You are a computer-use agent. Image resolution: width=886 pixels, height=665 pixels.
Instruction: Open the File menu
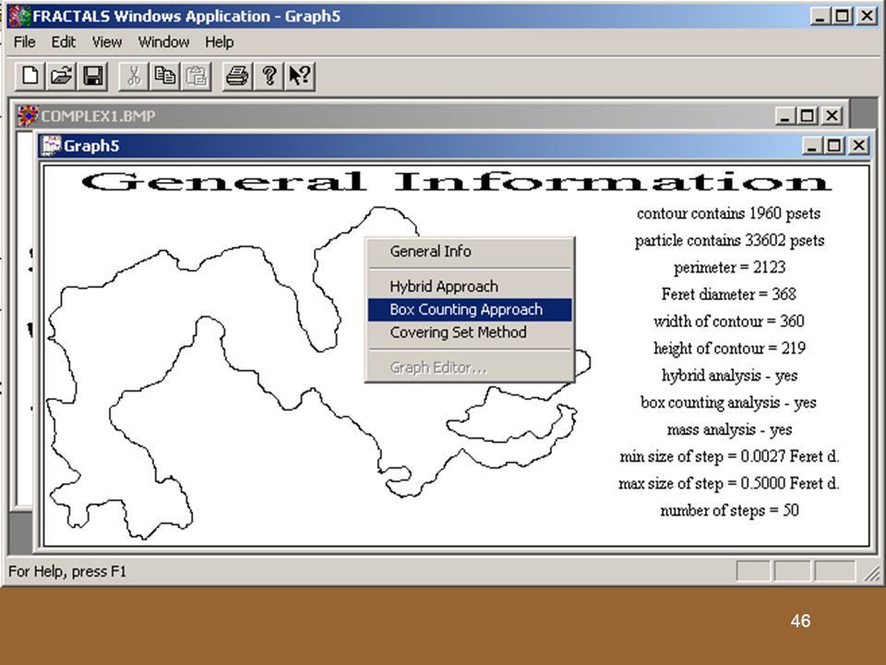24,42
